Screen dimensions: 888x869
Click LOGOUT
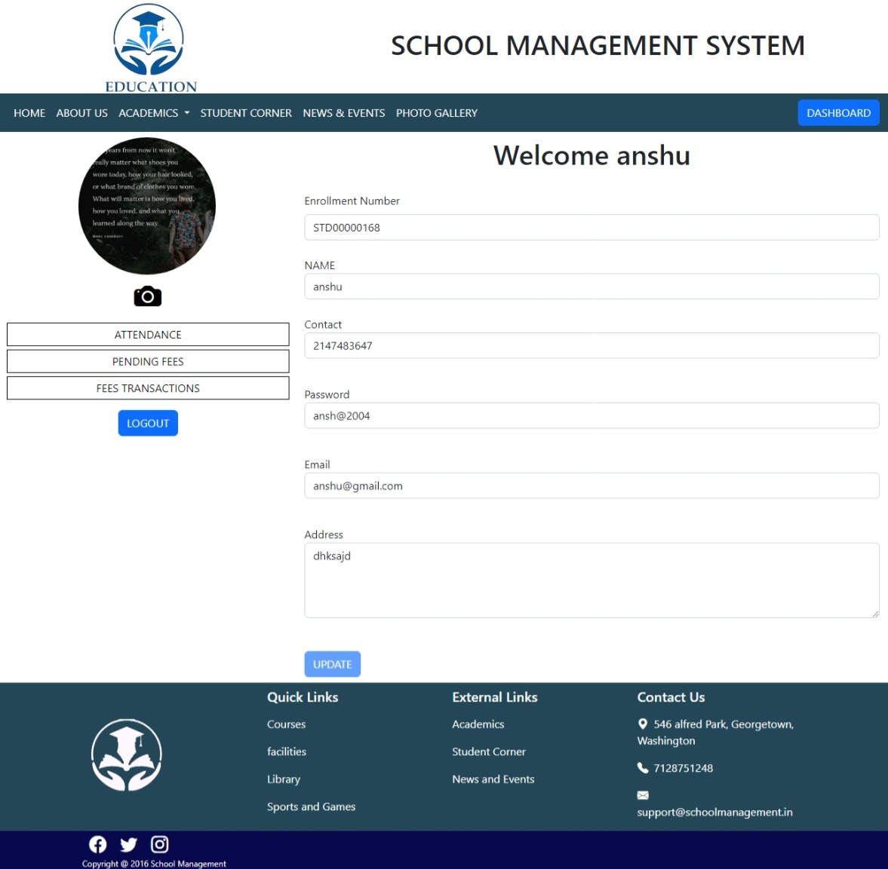(147, 423)
